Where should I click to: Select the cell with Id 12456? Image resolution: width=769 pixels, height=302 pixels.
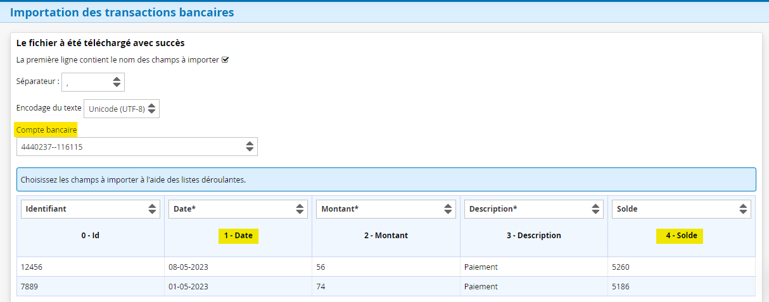32,267
